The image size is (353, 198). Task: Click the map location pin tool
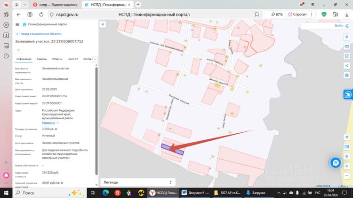coord(347,37)
